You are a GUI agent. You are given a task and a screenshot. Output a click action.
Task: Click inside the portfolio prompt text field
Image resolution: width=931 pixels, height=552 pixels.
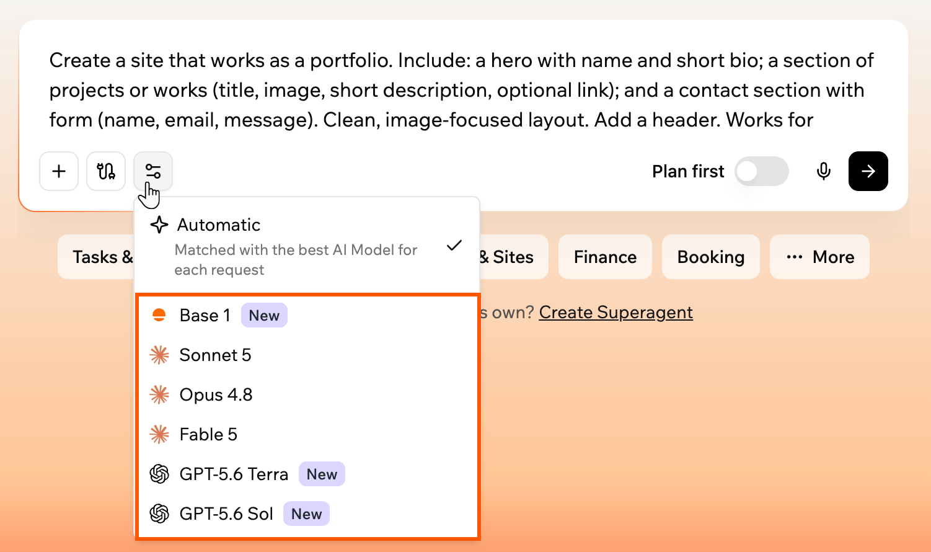tap(462, 90)
